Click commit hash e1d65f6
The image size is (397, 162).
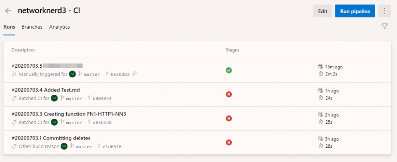(112, 147)
